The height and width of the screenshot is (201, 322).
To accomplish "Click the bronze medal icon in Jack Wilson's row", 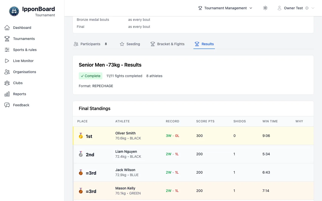I will click(81, 172).
